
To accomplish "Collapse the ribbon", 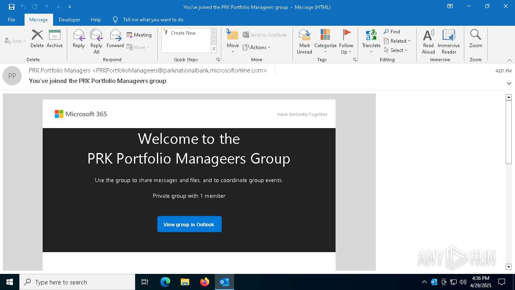I will (509, 60).
